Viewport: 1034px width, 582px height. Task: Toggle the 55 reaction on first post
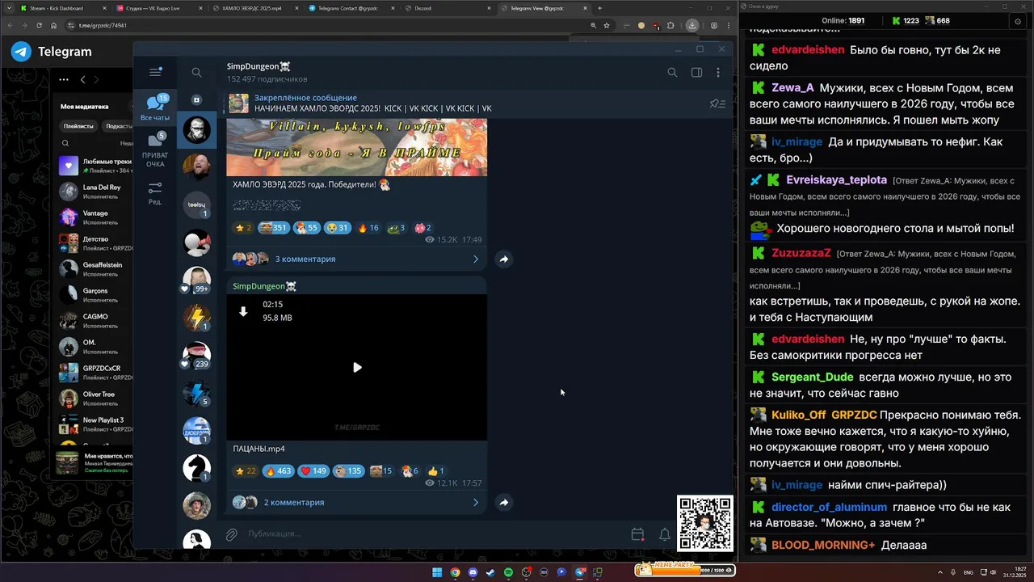click(307, 228)
